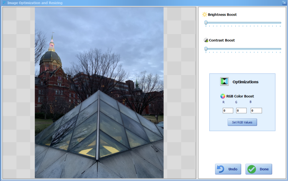Click the Optimizations heading text
The width and height of the screenshot is (288, 181).
245,82
